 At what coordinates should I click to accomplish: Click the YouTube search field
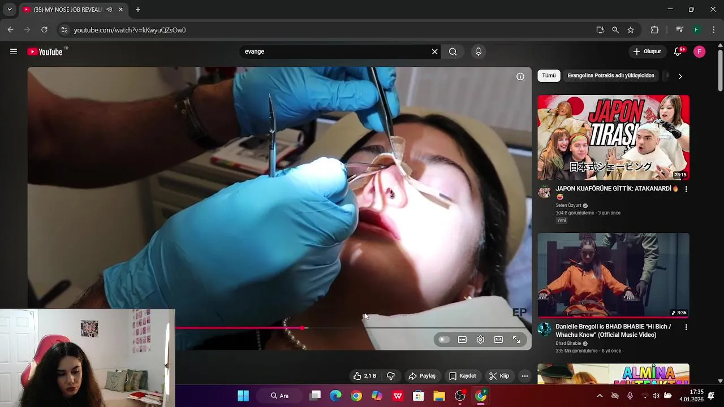337,51
